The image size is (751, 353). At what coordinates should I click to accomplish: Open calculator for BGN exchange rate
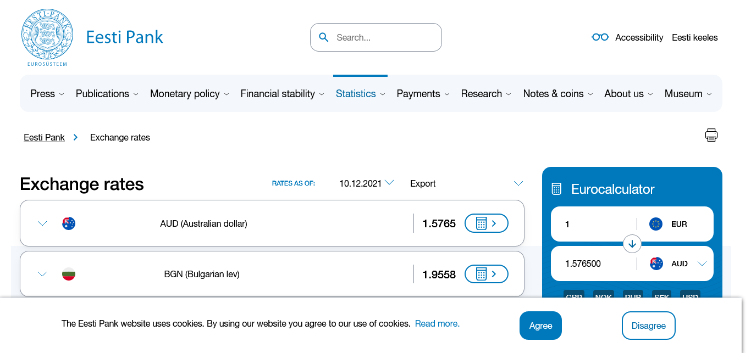click(x=486, y=274)
